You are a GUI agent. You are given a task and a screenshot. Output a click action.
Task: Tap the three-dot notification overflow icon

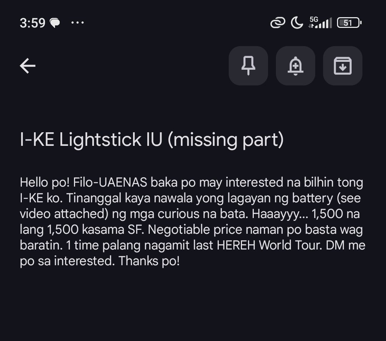[78, 23]
